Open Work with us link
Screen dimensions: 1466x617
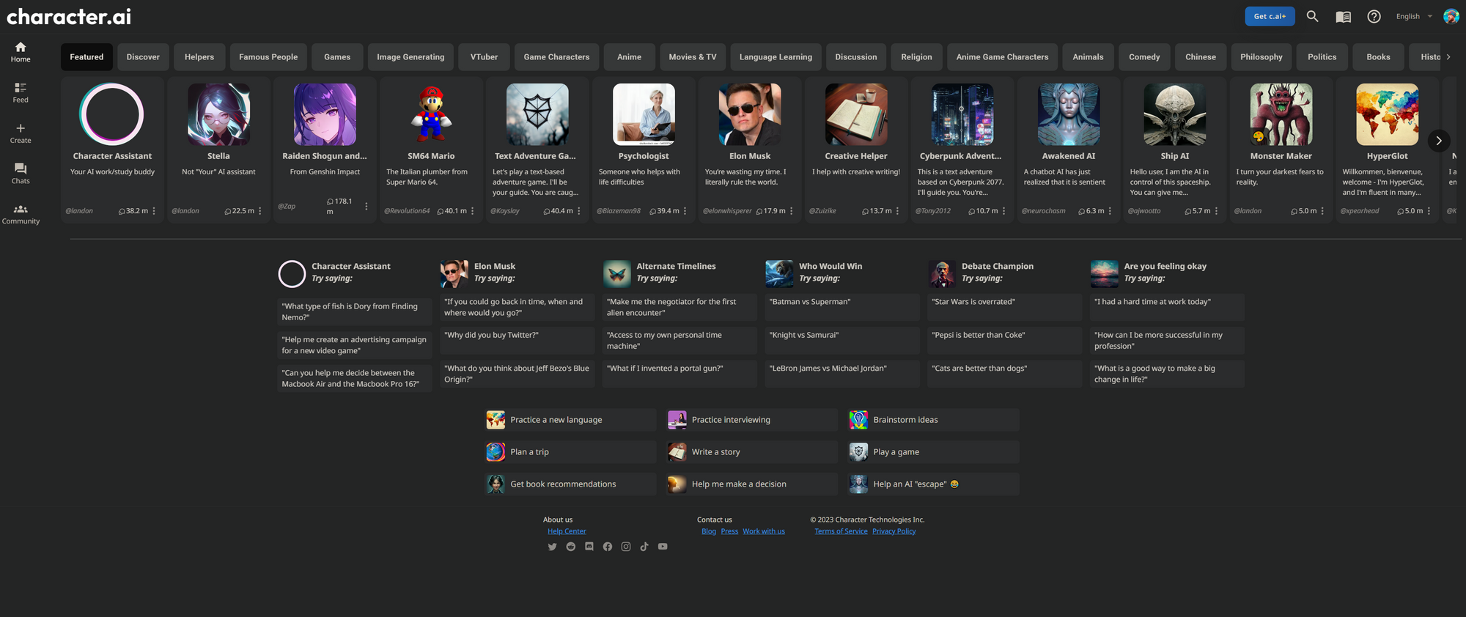click(764, 531)
